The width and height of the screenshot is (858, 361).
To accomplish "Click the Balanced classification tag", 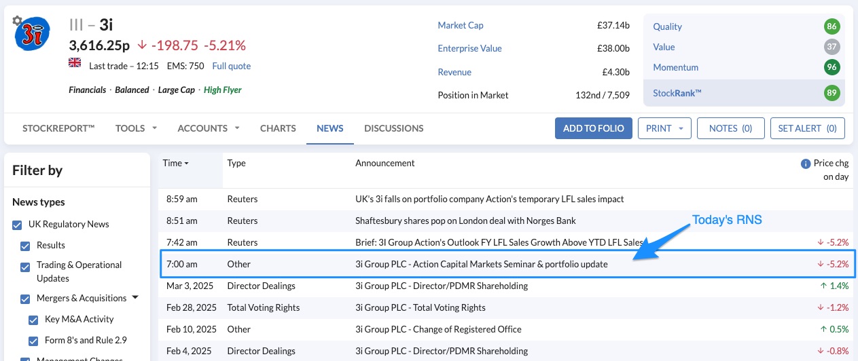I will click(132, 90).
